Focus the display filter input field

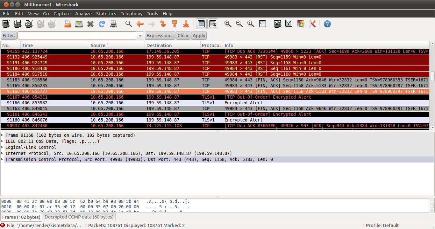point(77,36)
